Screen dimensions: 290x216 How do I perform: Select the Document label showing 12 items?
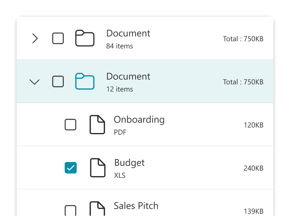128,76
